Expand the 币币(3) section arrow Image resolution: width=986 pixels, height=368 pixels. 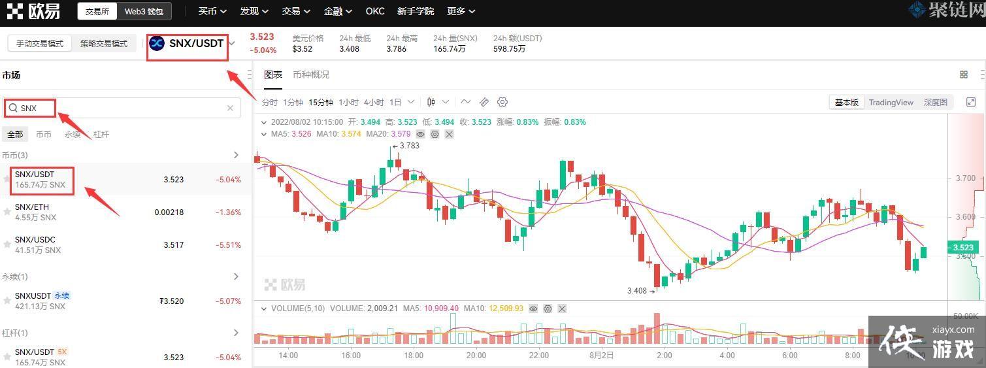tap(237, 155)
